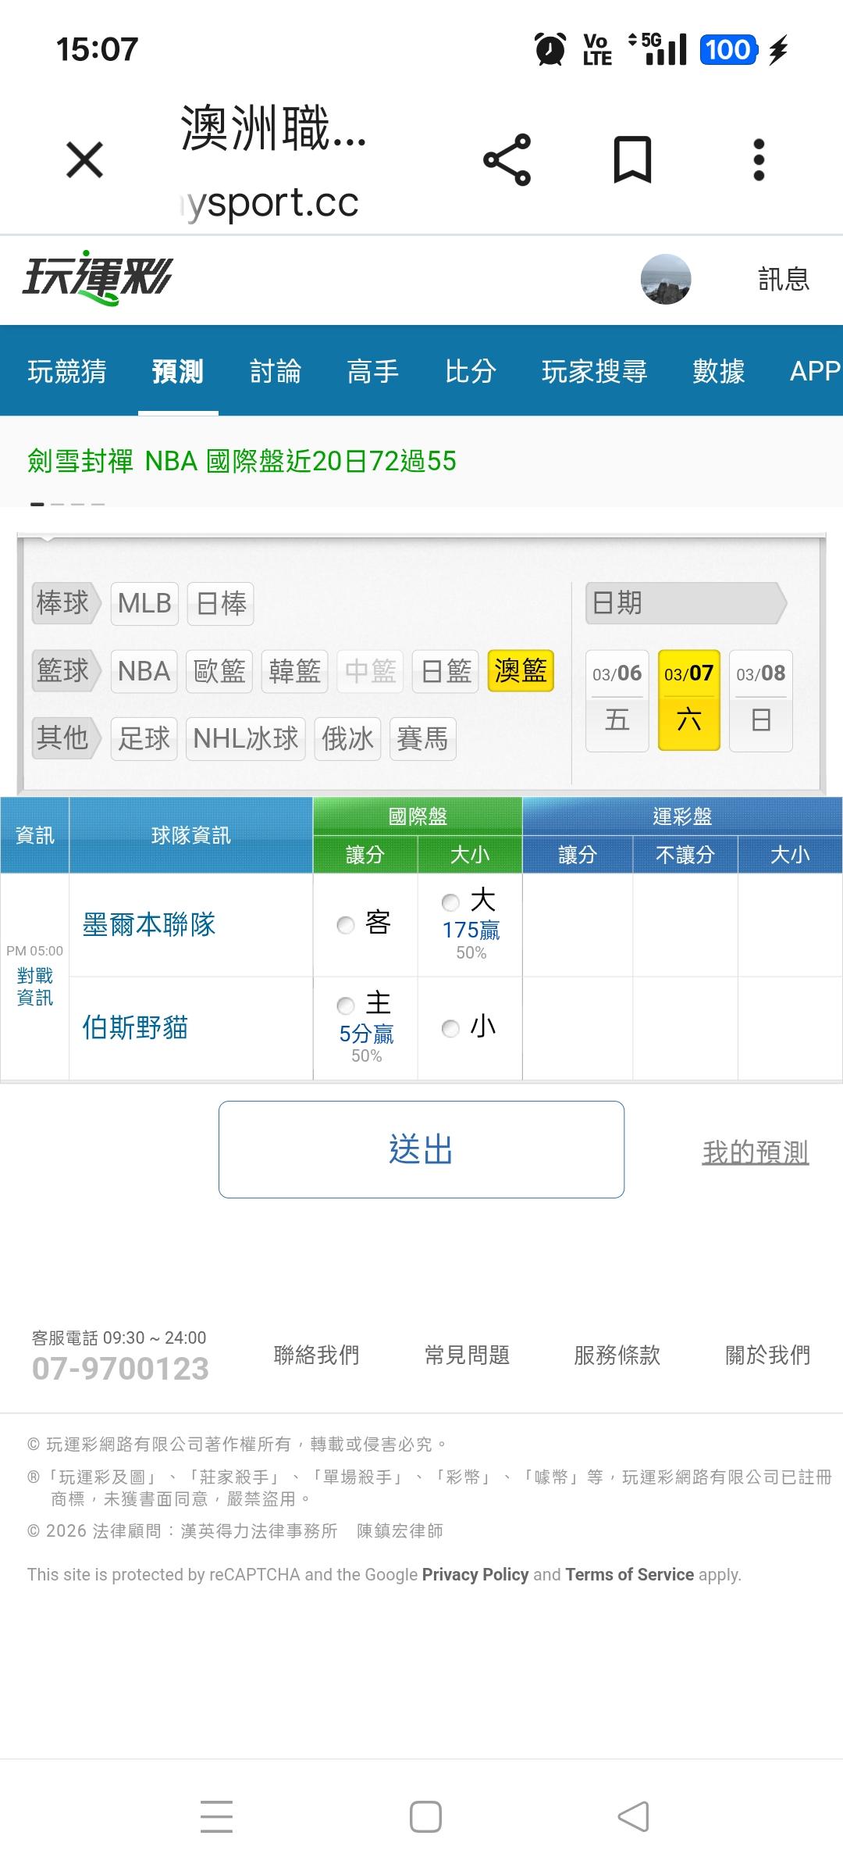The width and height of the screenshot is (843, 1875).
Task: Open Android recent apps menu button
Action: (216, 1816)
